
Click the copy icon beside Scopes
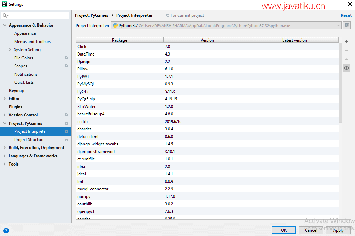[66, 66]
